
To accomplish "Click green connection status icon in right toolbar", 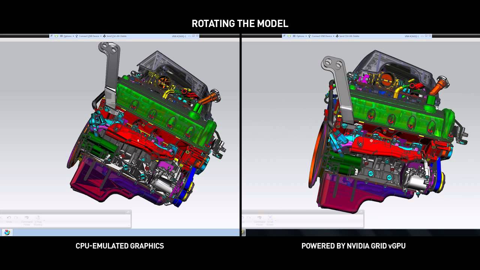I will [x=289, y=36].
